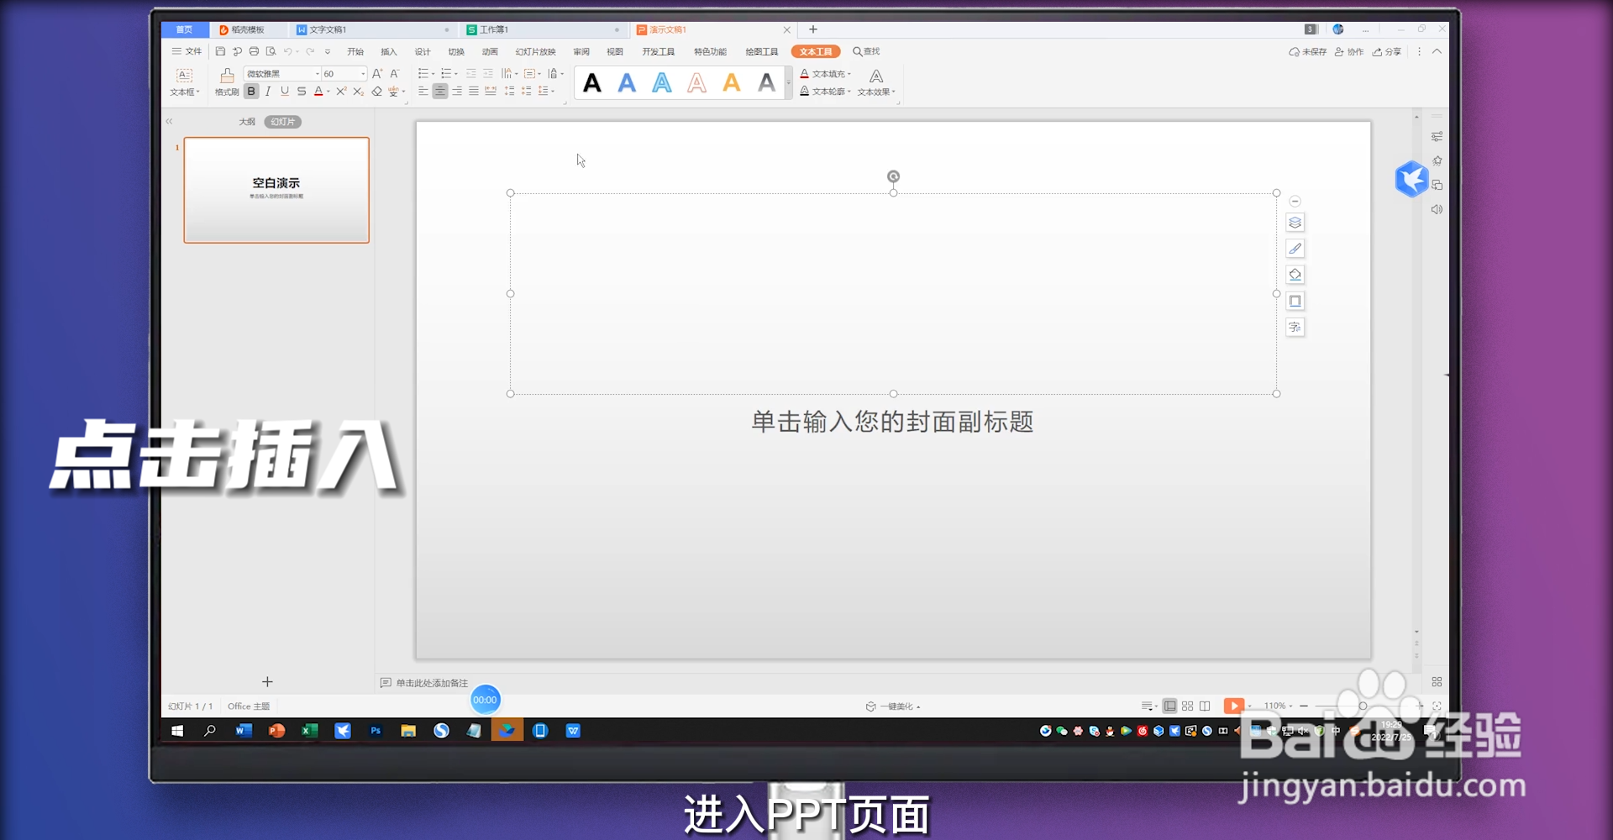Open the 文本填充 text fill dropdown
The width and height of the screenshot is (1613, 840).
(x=827, y=74)
